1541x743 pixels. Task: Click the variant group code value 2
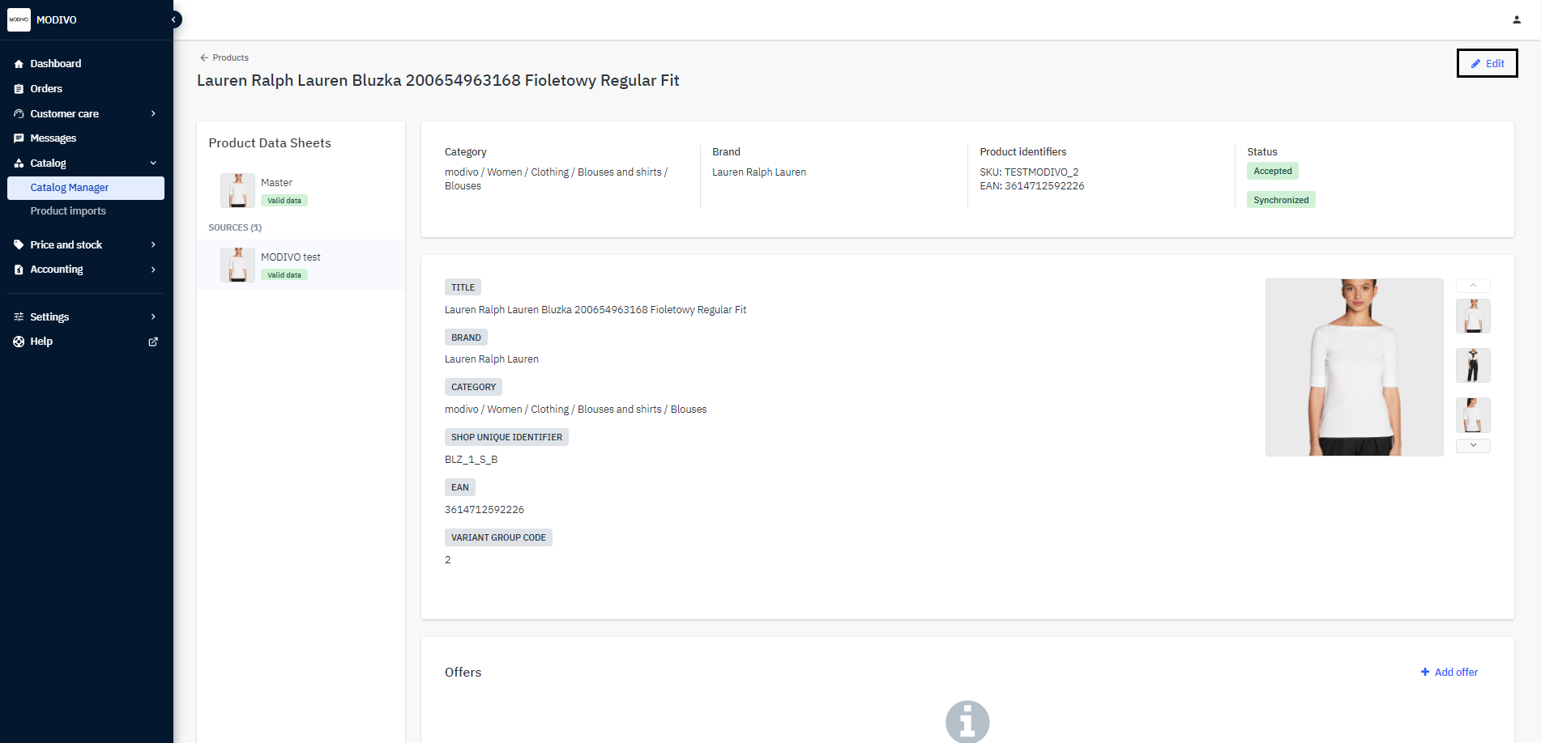coord(448,560)
